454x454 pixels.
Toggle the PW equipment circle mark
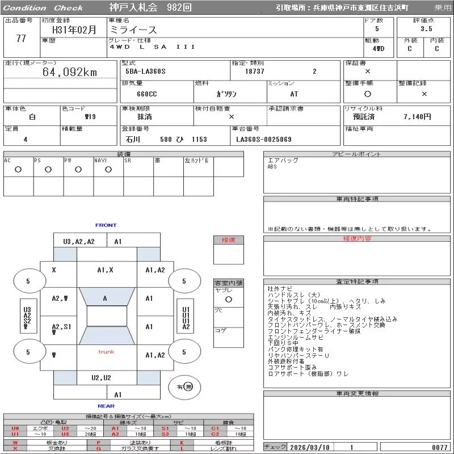(x=78, y=169)
